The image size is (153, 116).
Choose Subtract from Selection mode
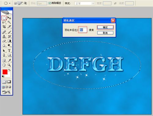click(x=22, y=3)
